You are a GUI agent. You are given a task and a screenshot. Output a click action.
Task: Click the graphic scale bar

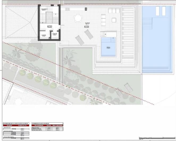coord(157,138)
